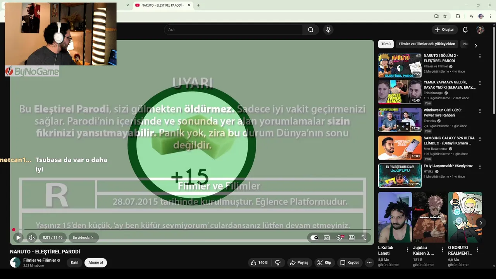Open the 'Windows'un Gizli Gücü' thumbnail
496x279 pixels.
pyautogui.click(x=400, y=120)
